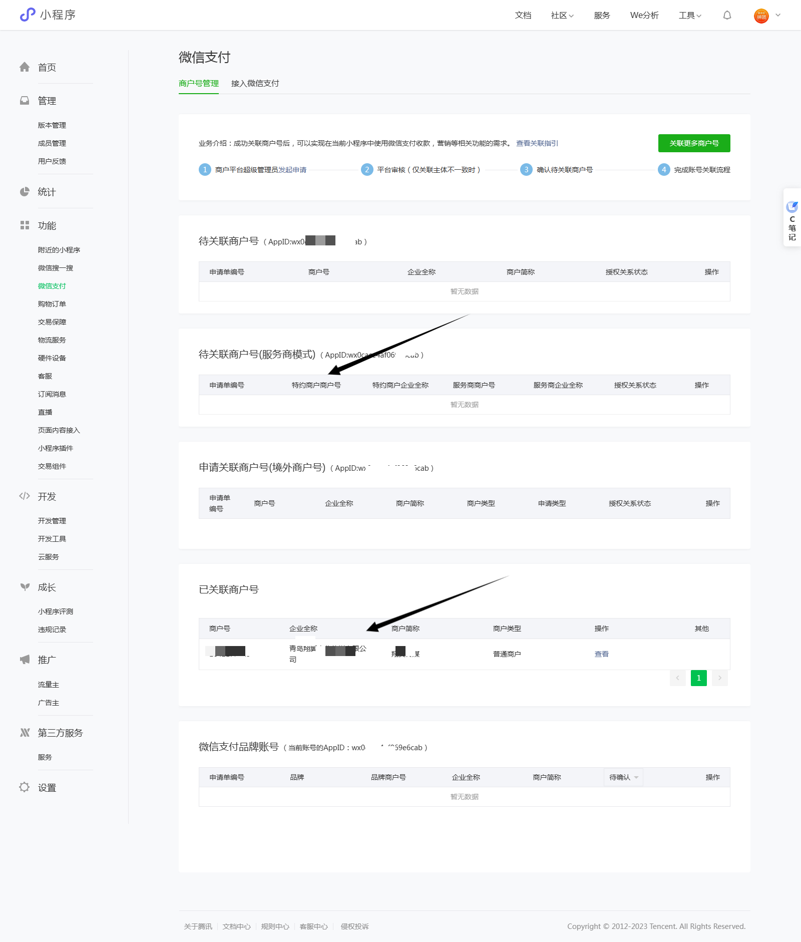Click the 设置 gear icon
Image resolution: width=801 pixels, height=942 pixels.
pyautogui.click(x=25, y=787)
